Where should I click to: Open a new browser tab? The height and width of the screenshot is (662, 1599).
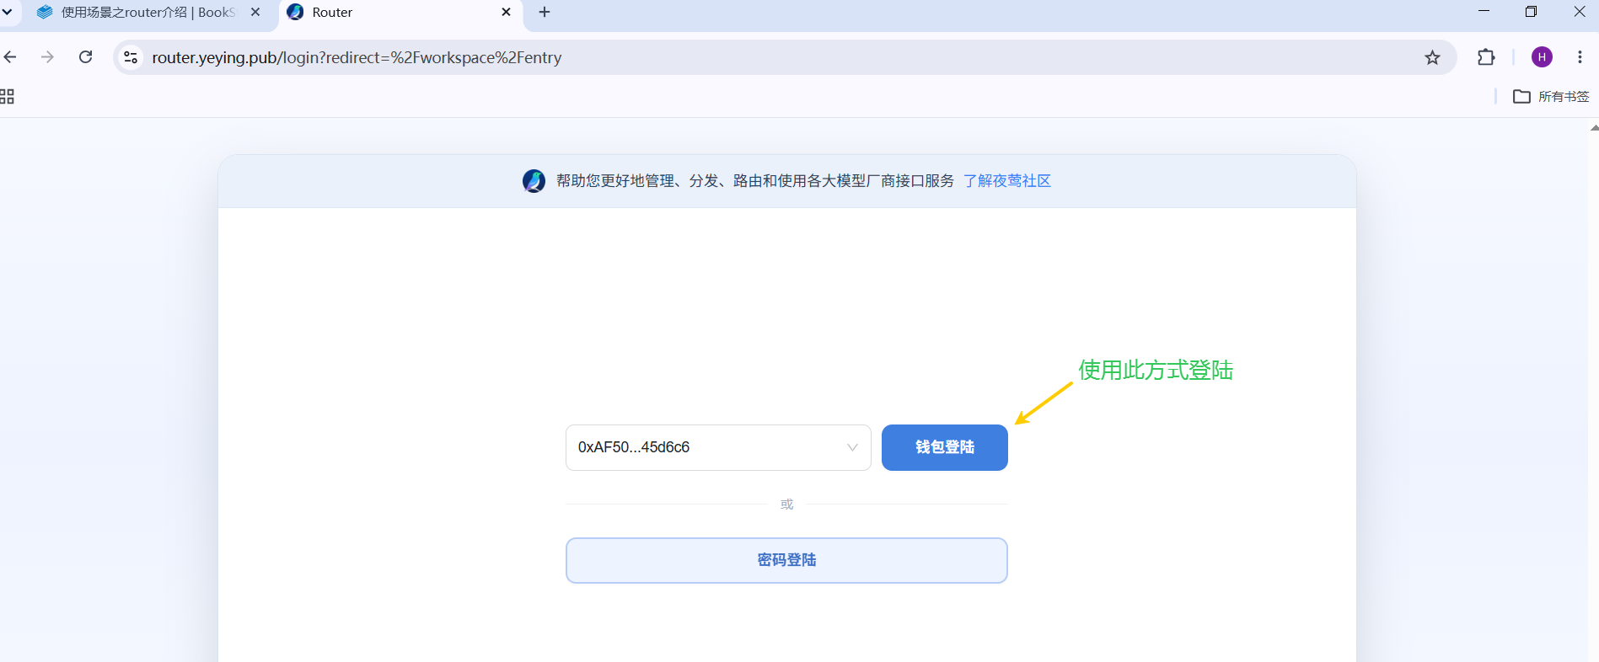click(545, 13)
